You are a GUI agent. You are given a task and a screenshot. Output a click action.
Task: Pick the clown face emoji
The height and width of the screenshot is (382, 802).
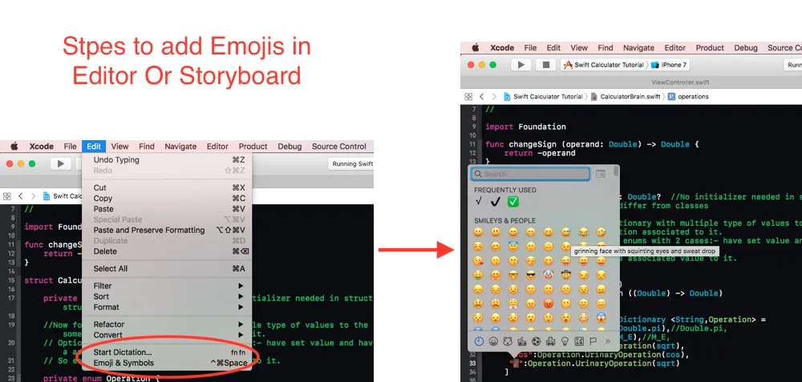coord(549,275)
